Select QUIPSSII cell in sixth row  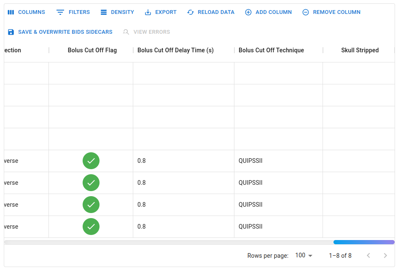pyautogui.click(x=250, y=183)
